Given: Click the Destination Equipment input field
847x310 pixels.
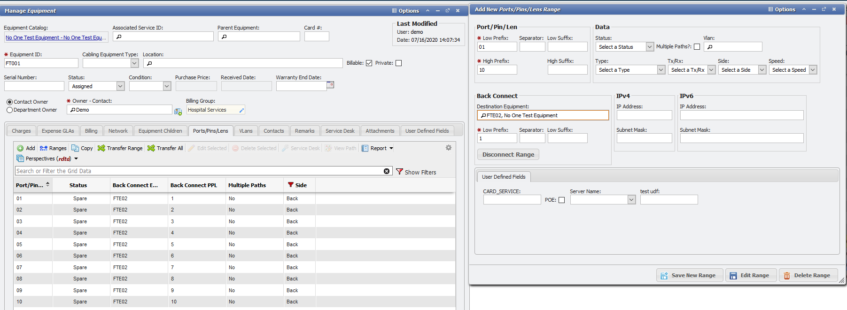Looking at the screenshot, I should point(543,115).
